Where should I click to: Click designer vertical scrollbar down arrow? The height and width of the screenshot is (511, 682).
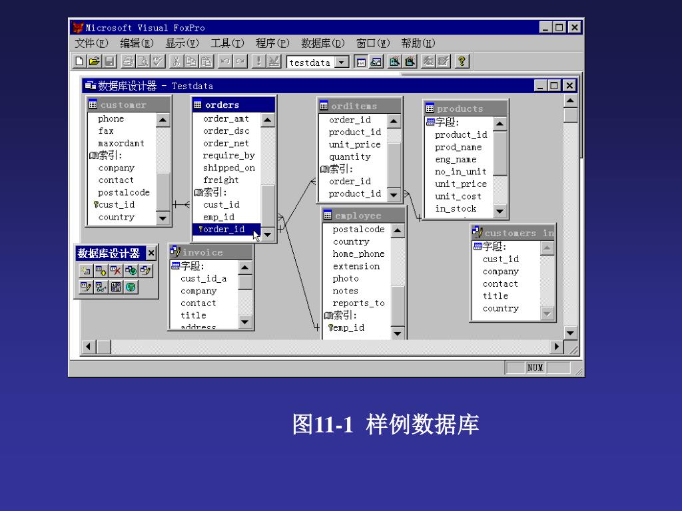coord(570,333)
